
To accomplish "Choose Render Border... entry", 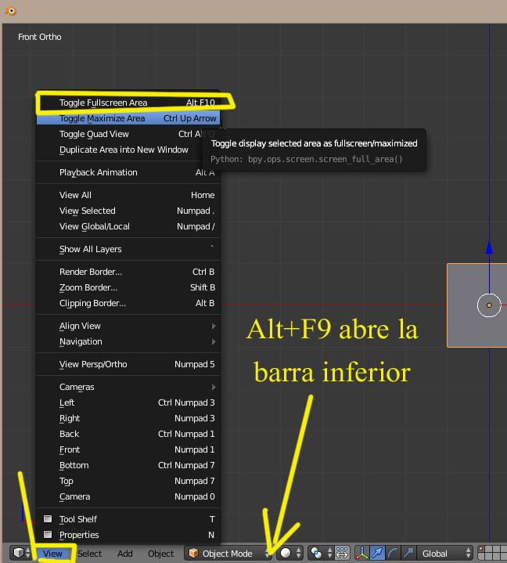I will 128,272.
